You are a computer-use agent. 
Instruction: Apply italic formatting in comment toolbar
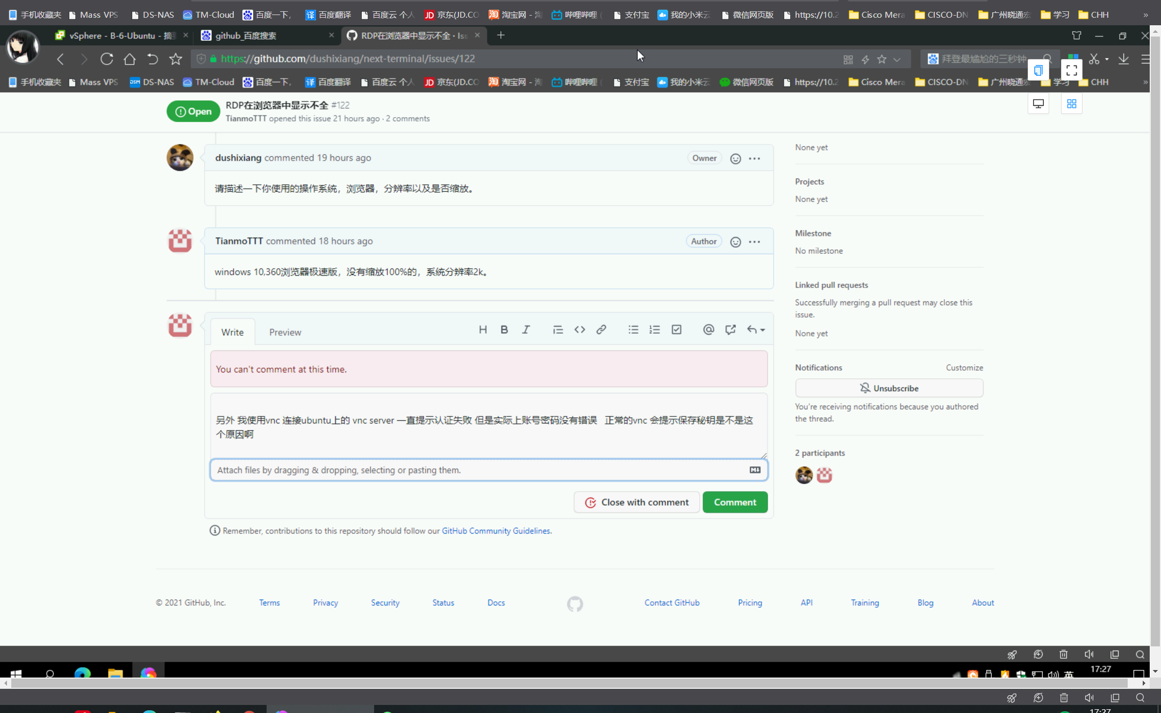(x=526, y=329)
